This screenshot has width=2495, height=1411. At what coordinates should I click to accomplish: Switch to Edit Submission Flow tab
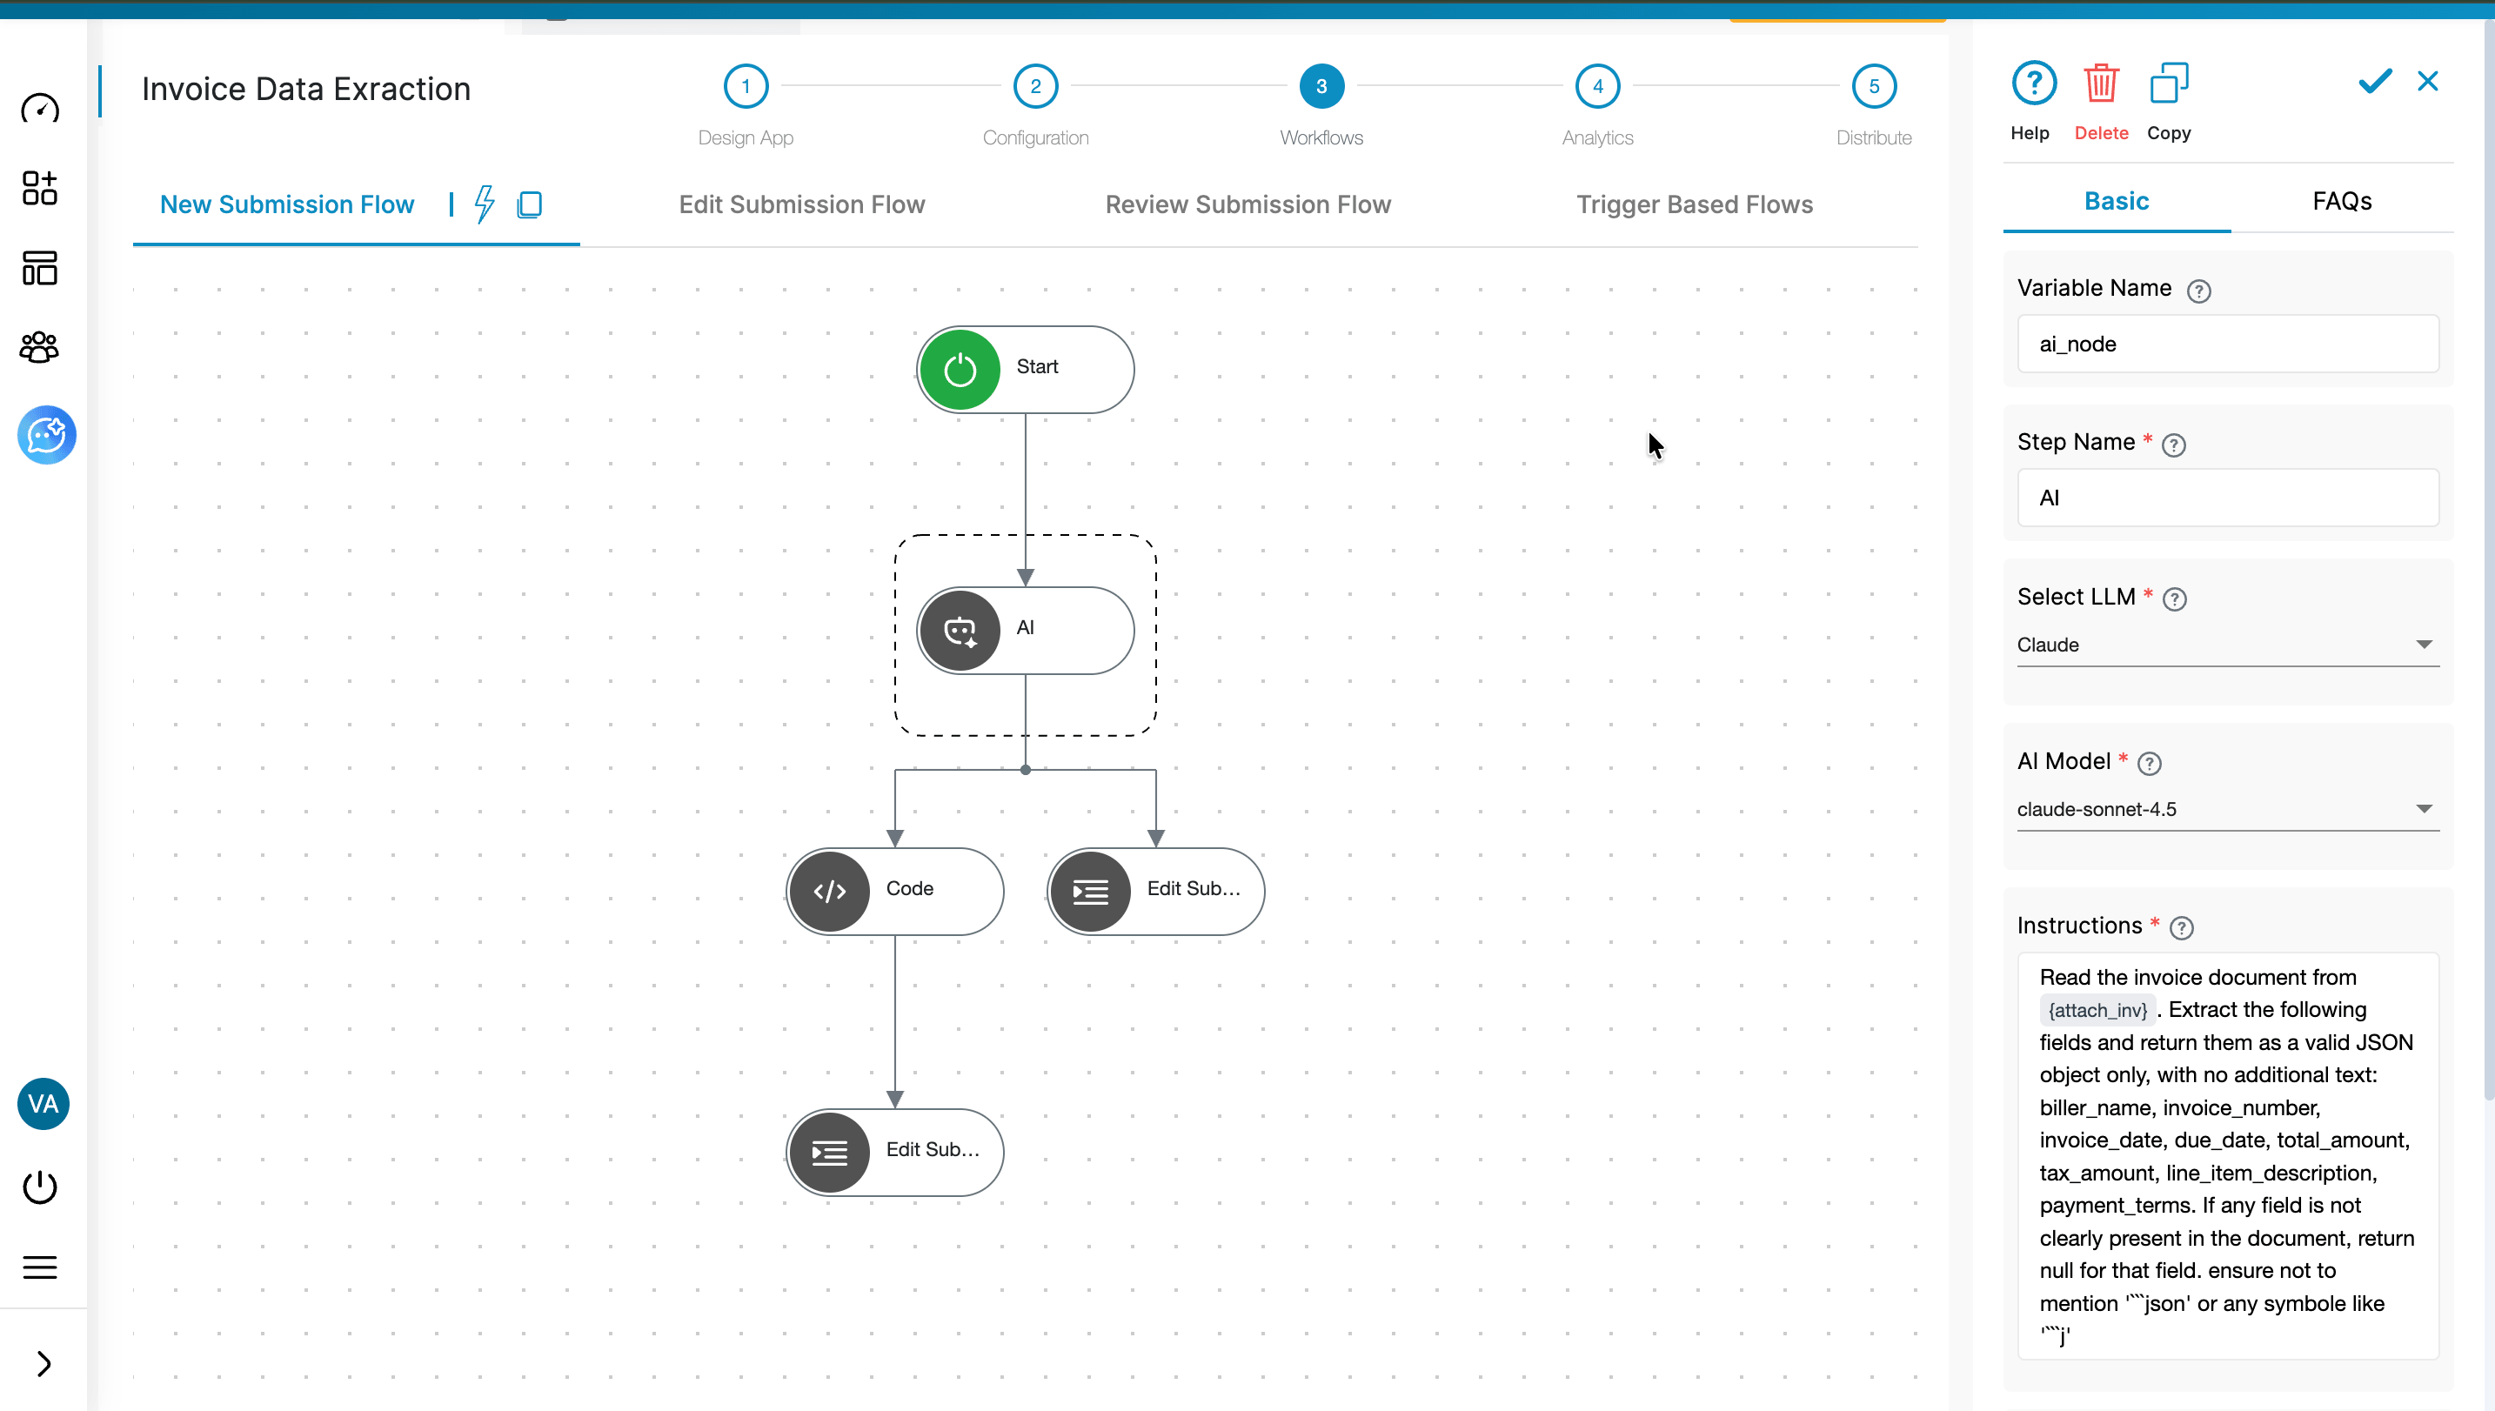(801, 204)
